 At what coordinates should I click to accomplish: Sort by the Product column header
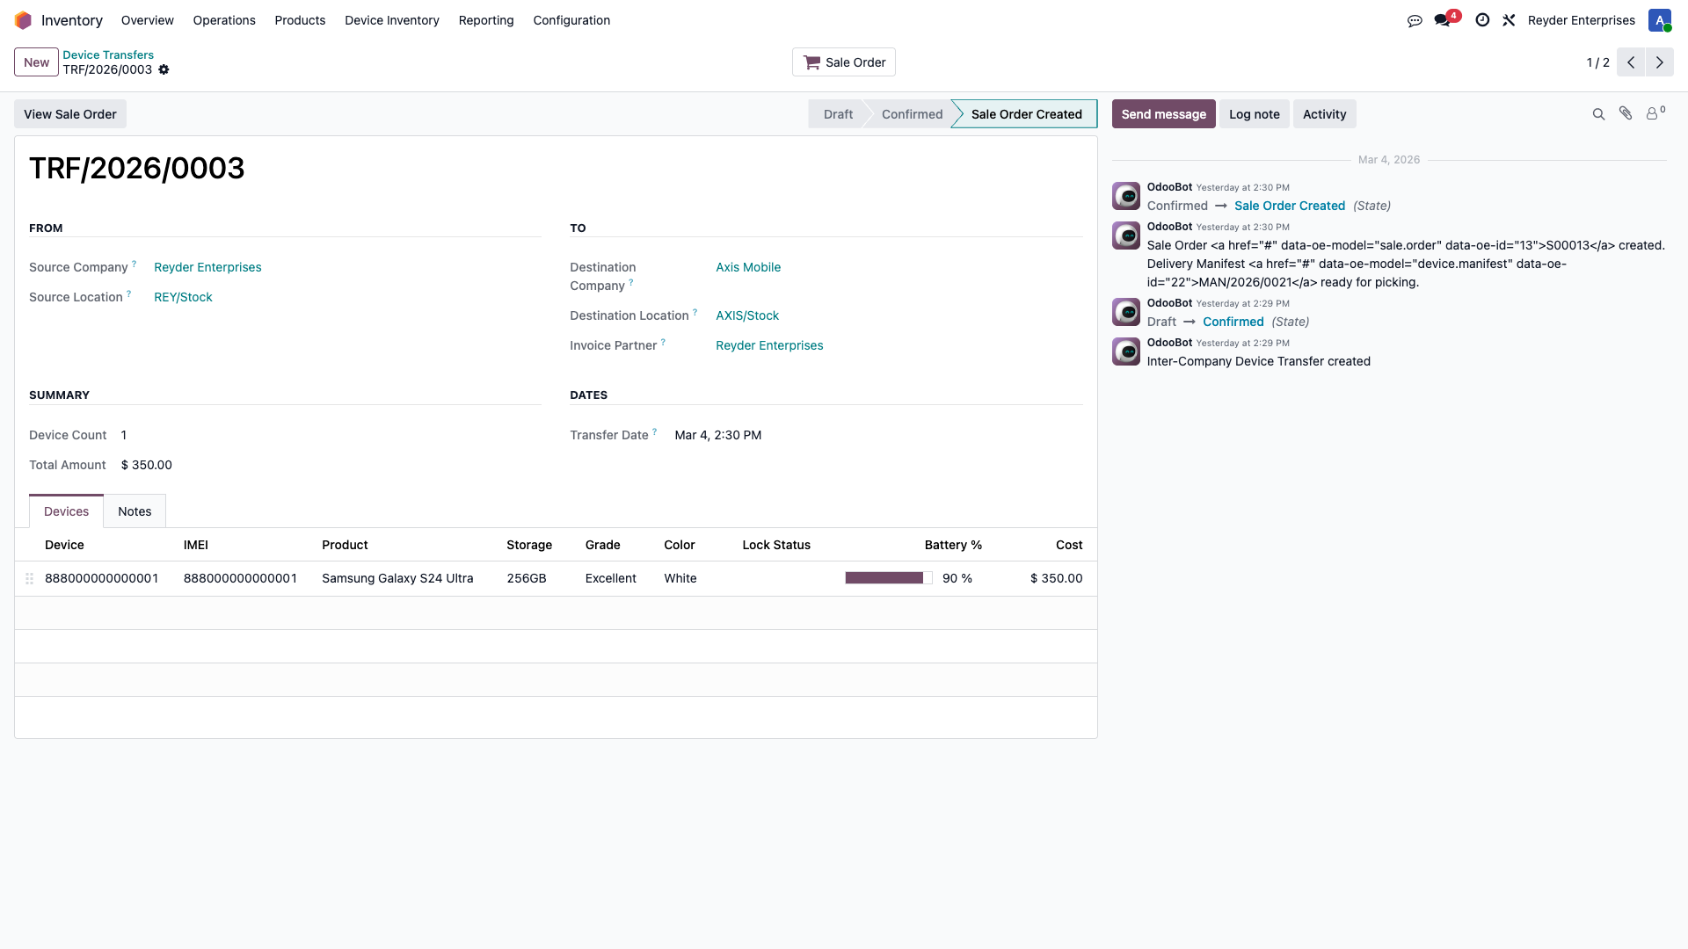coord(345,545)
